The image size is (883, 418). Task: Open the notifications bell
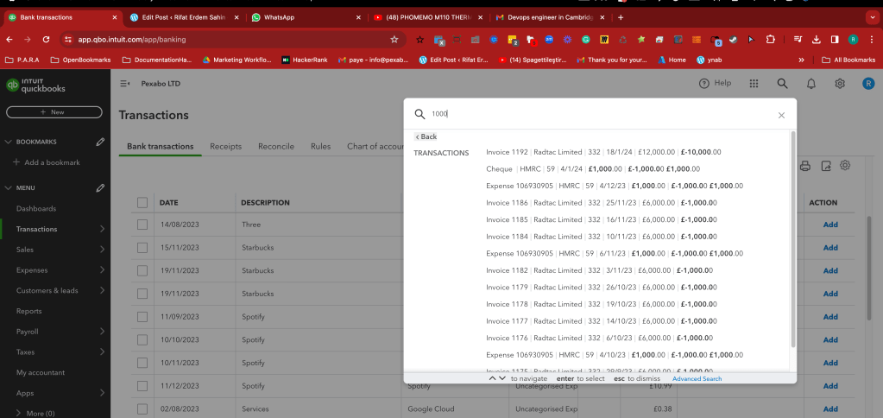(x=810, y=84)
